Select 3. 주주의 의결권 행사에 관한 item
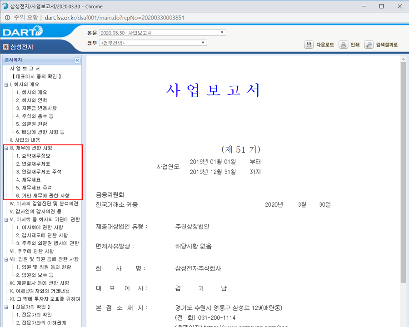The height and width of the screenshot is (327, 409). click(49, 243)
